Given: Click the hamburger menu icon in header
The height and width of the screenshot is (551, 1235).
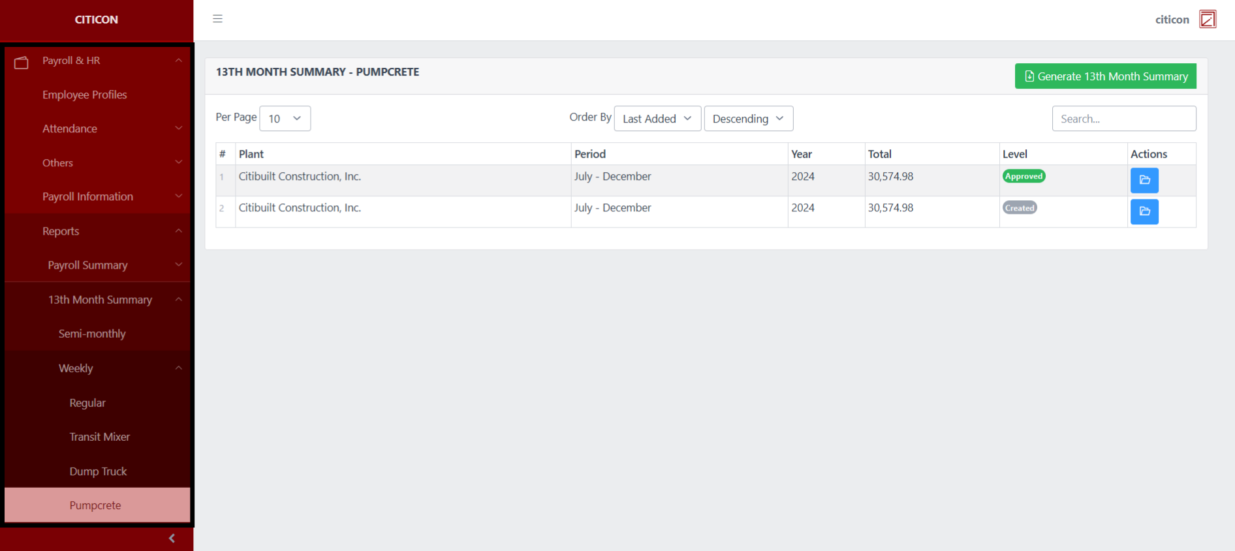Looking at the screenshot, I should click(217, 19).
